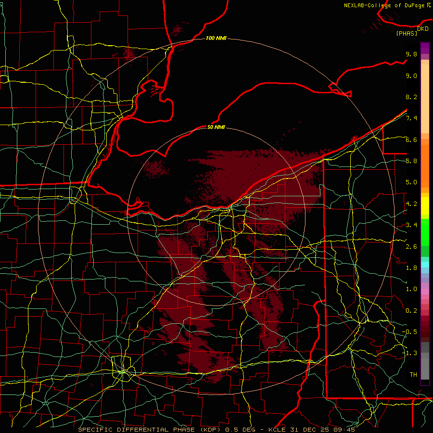Click the 0.5 DEG elevation text

(240, 430)
